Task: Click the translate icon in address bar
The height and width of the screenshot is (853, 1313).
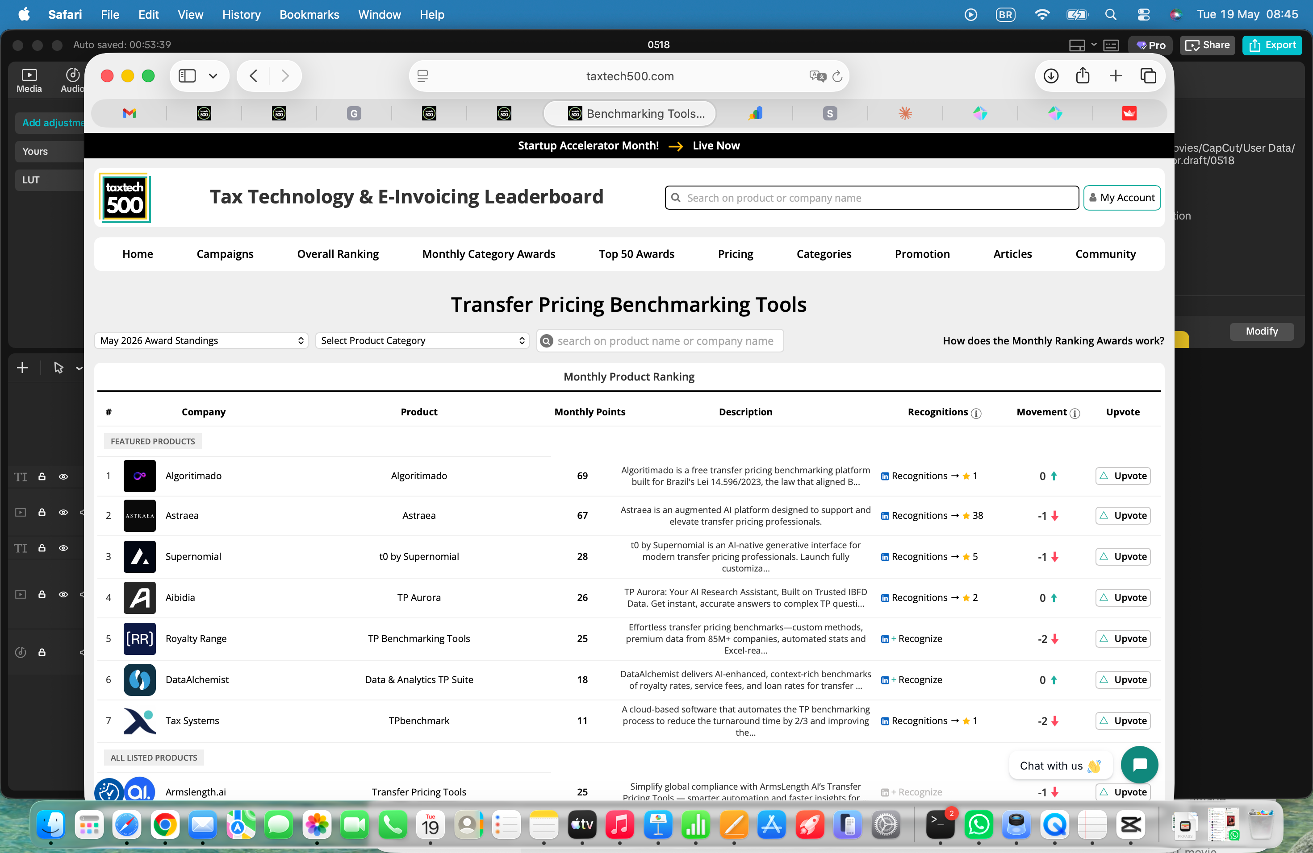Action: (x=817, y=76)
